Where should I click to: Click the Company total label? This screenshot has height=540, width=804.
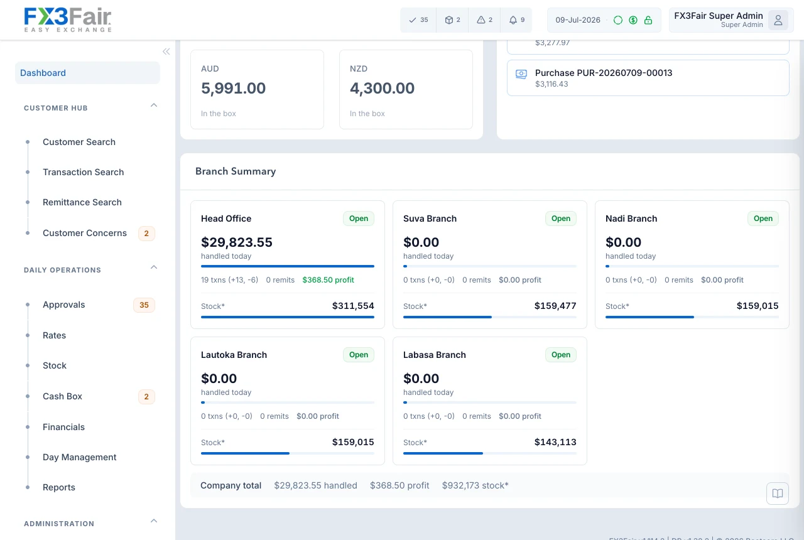[231, 485]
